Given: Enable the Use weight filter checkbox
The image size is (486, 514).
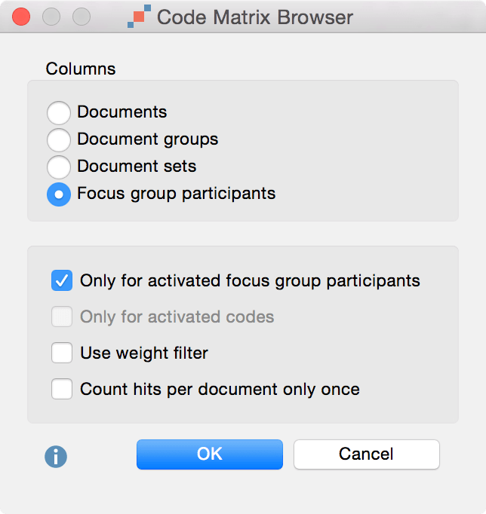Looking at the screenshot, I should click(x=62, y=353).
